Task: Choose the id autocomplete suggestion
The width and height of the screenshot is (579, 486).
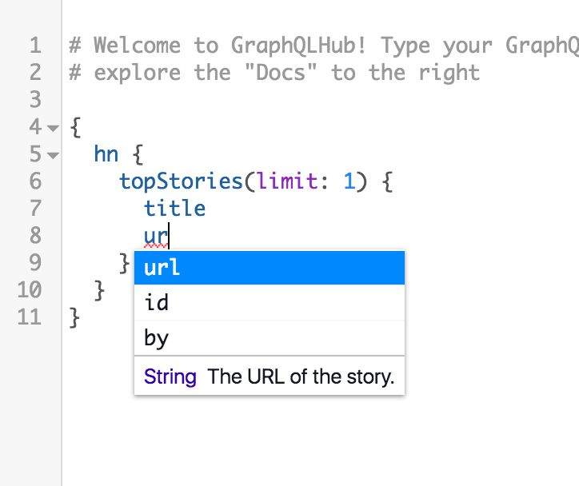Action: click(270, 303)
